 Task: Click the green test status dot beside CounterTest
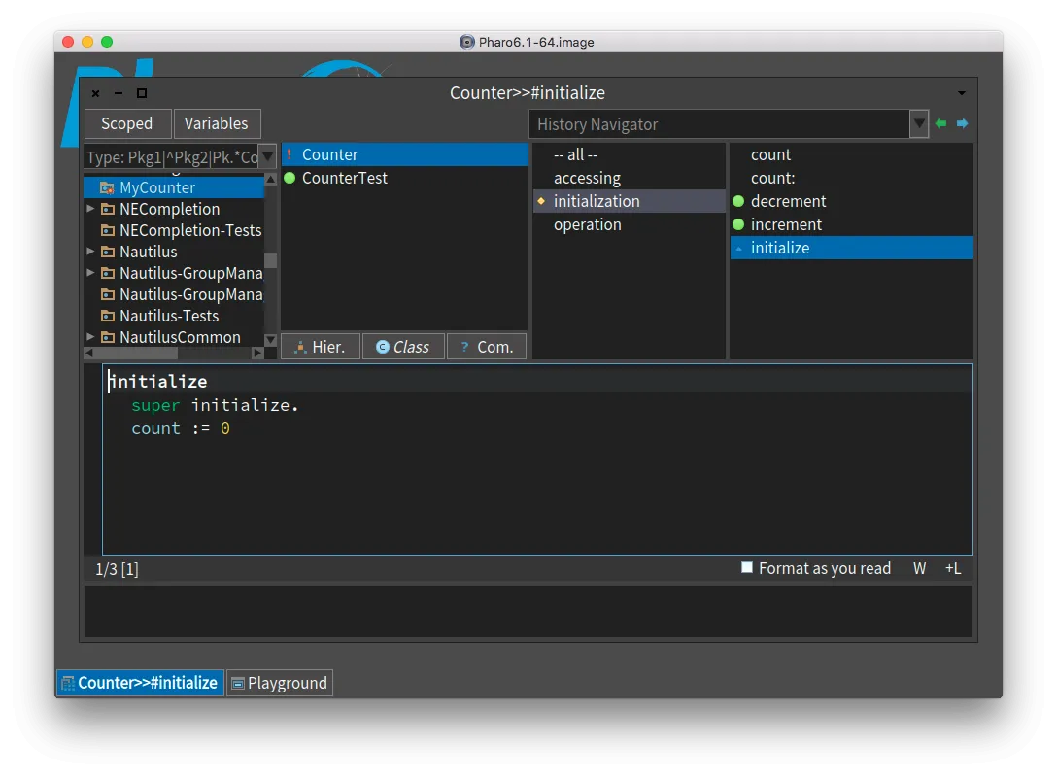coord(290,178)
